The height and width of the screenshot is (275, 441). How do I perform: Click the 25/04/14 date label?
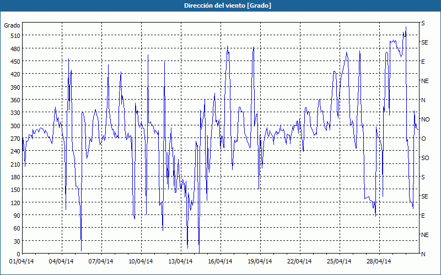click(x=339, y=261)
